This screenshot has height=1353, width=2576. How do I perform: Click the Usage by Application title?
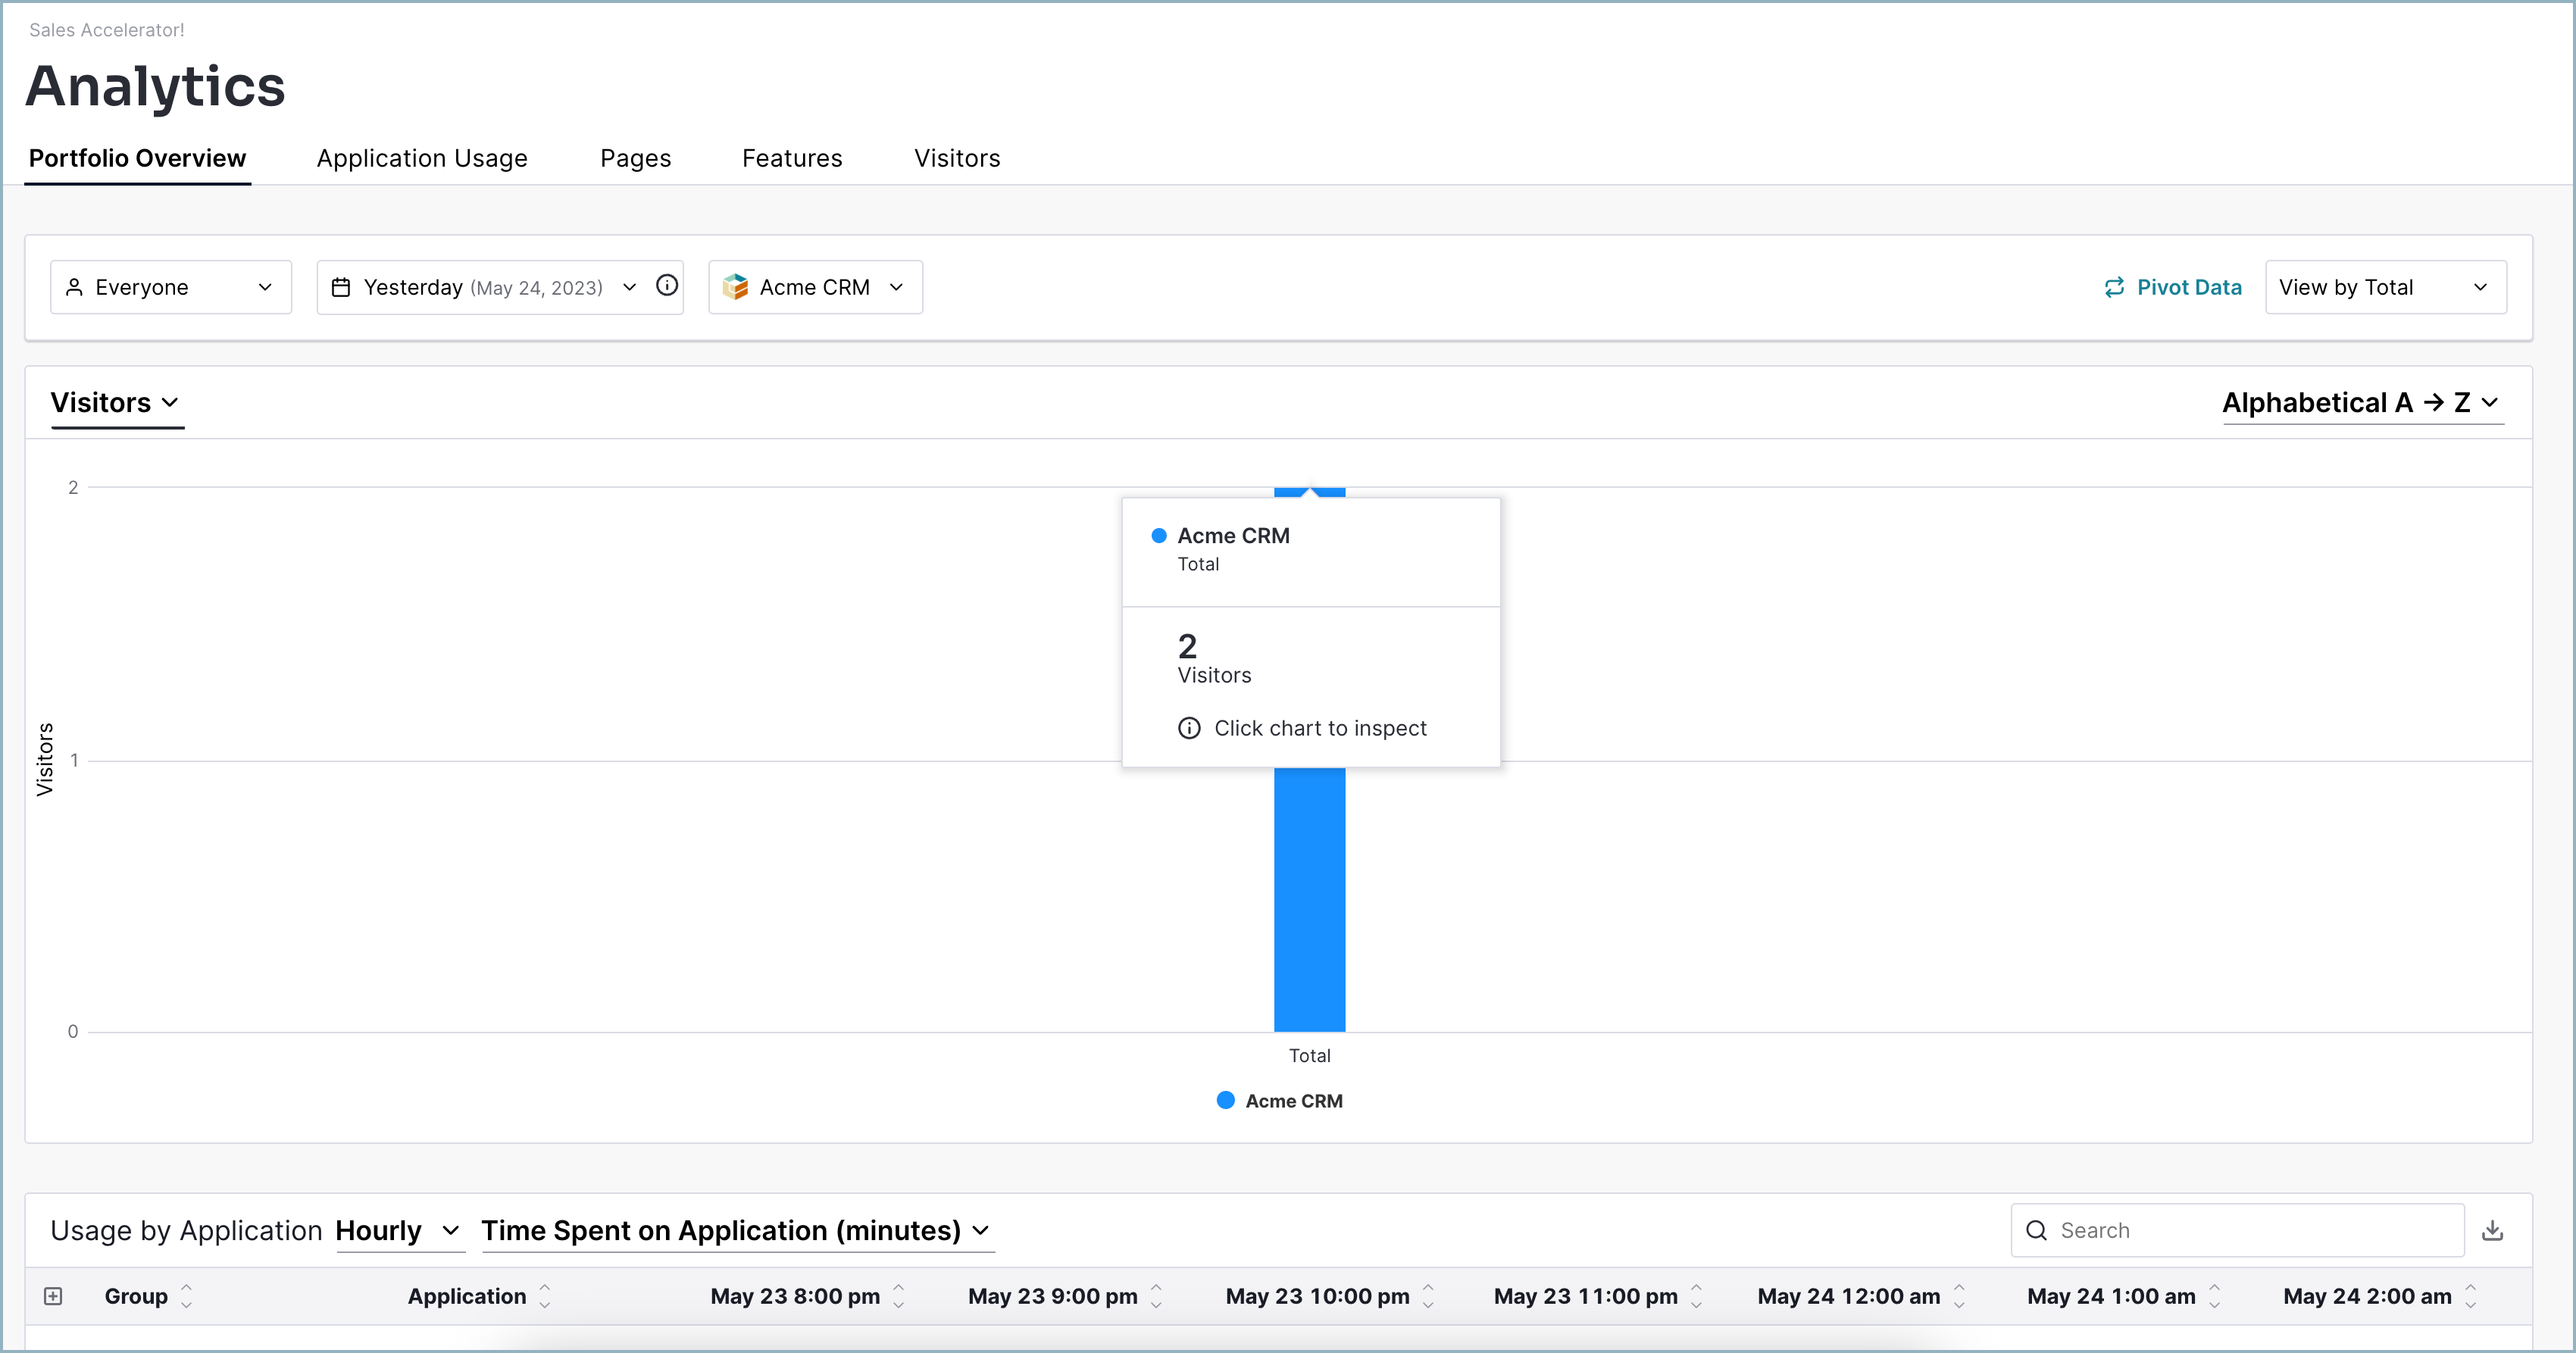(186, 1230)
